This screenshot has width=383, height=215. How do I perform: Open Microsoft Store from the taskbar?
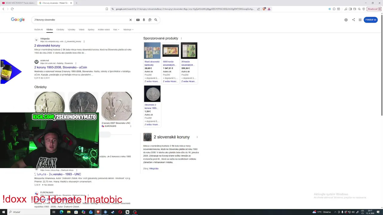(x=76, y=212)
